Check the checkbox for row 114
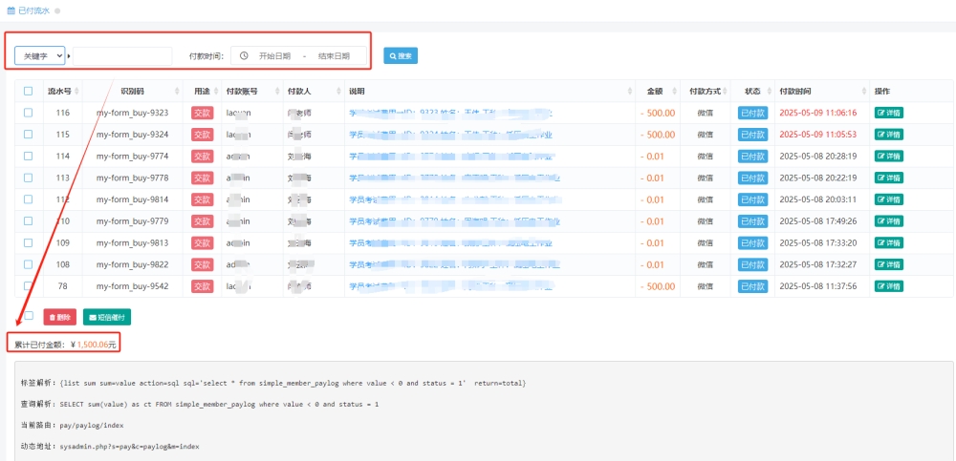Screen dimensions: 956x461 [x=28, y=156]
